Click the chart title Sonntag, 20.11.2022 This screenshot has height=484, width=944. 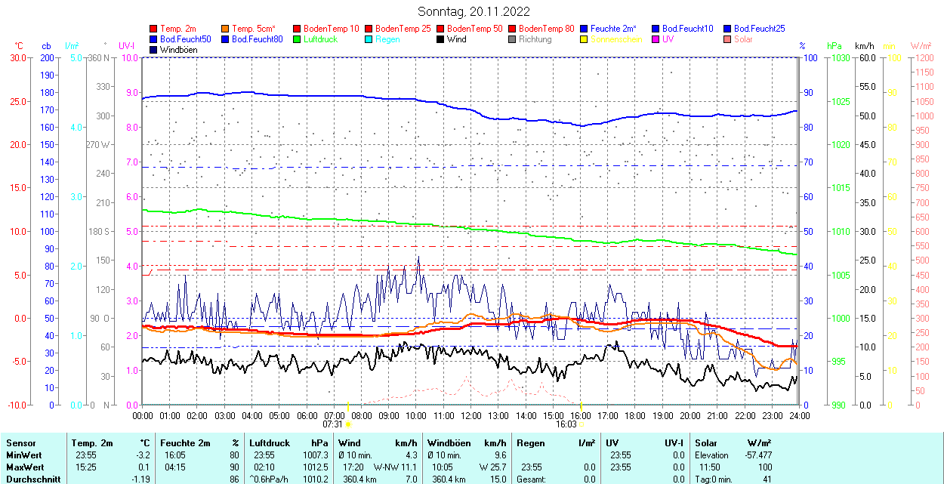[474, 11]
